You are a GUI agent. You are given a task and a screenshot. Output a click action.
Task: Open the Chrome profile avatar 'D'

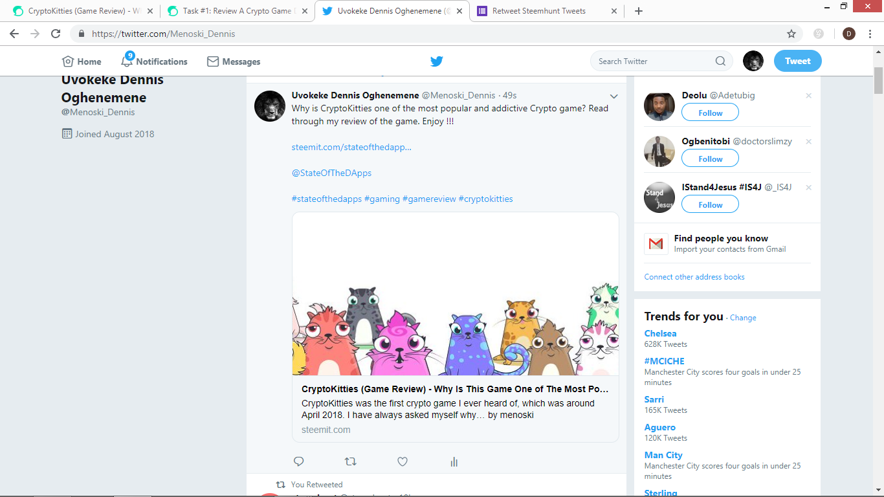point(849,34)
